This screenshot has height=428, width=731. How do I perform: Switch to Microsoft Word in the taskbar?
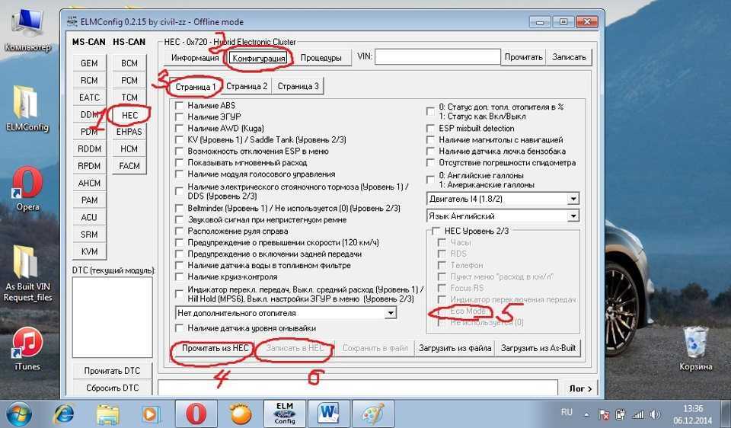pos(329,414)
